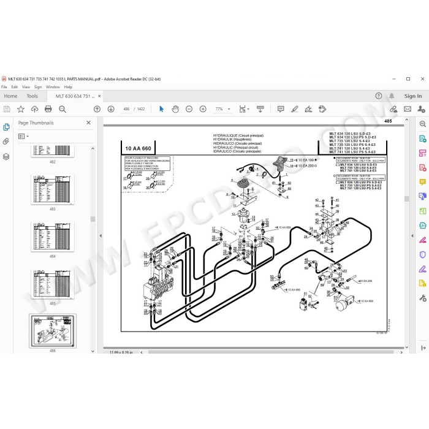Click the scrolling mode toolbar icon
Screen dimensions: 429x429
click(x=260, y=109)
